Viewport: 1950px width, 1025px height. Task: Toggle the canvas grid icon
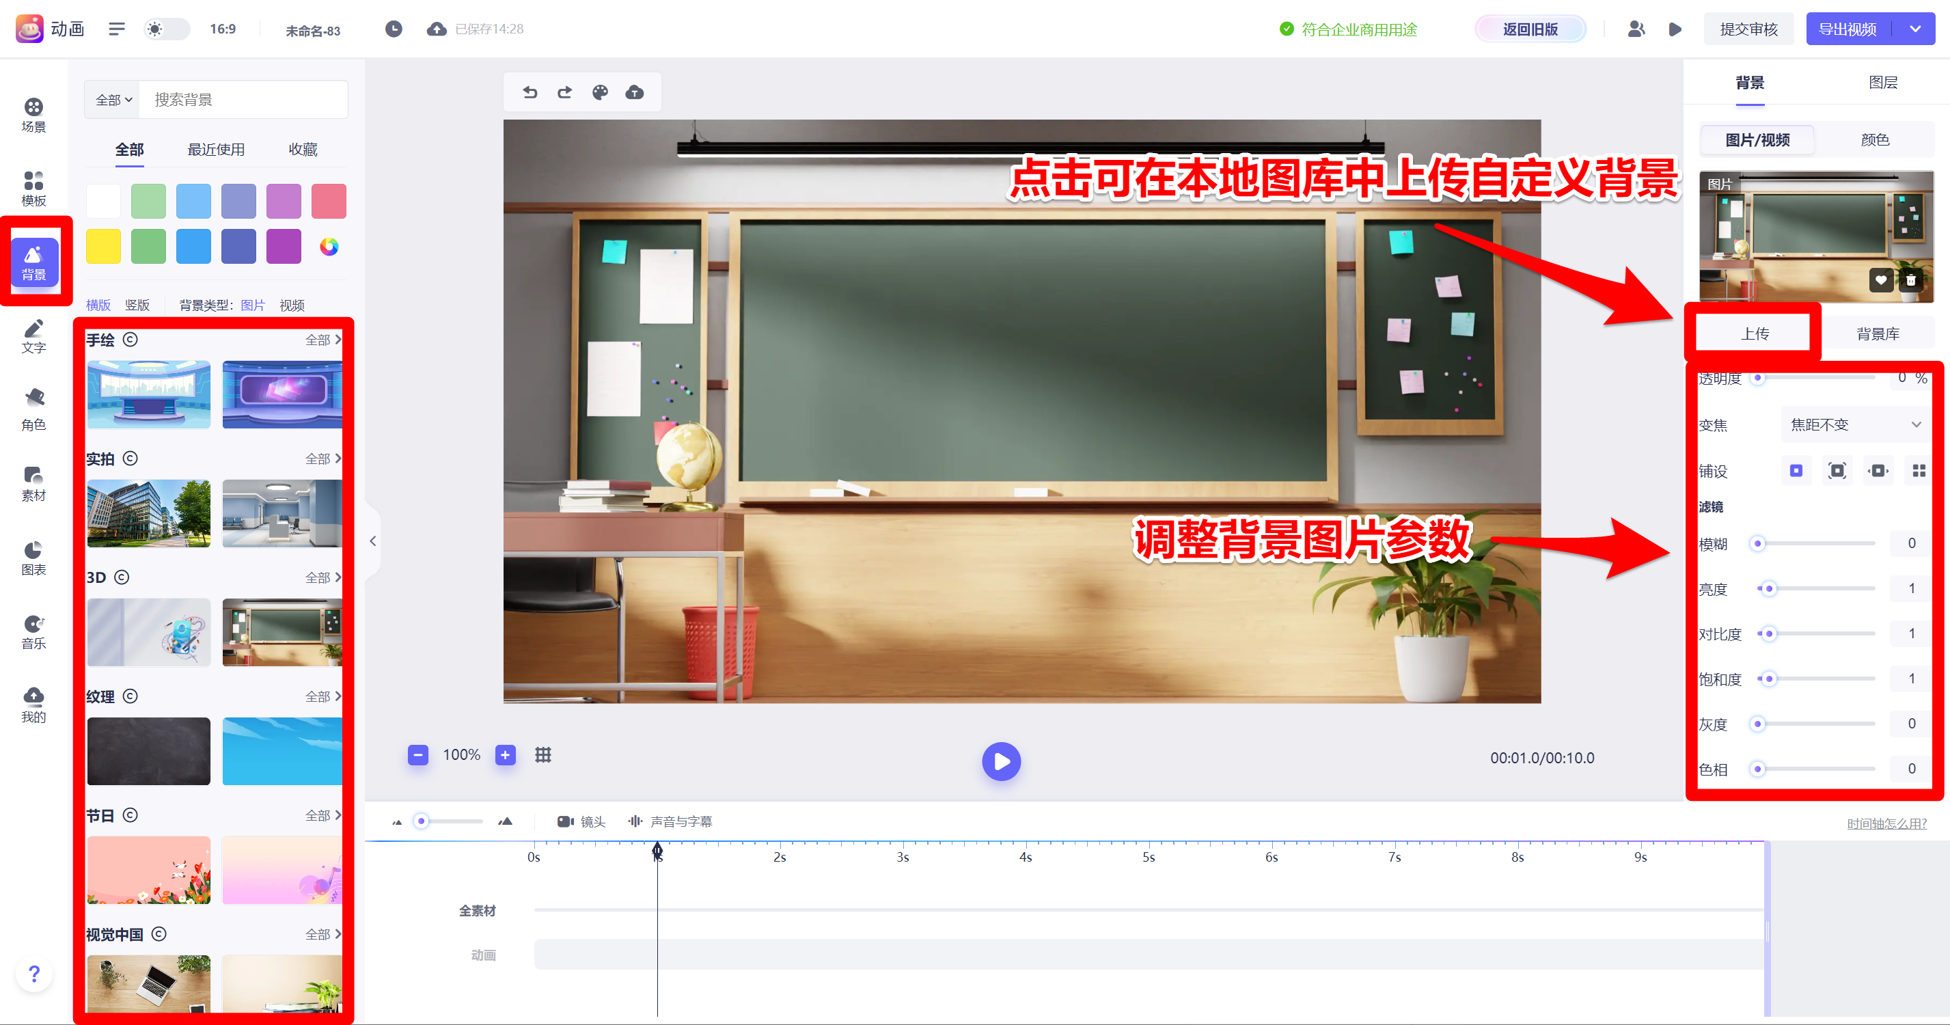(543, 755)
